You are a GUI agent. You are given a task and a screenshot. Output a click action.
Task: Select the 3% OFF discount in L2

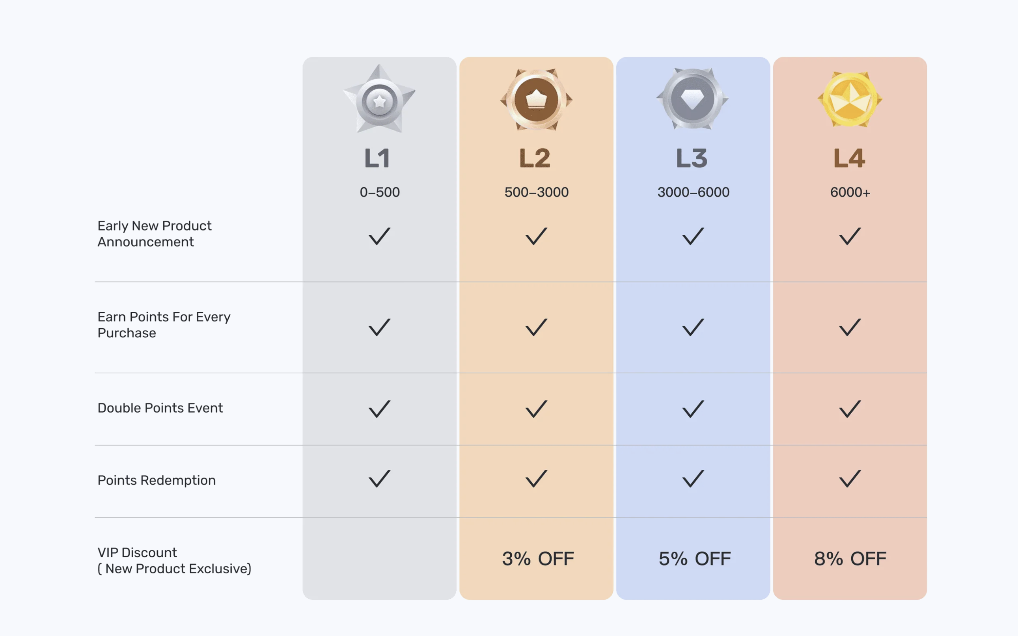tap(538, 559)
